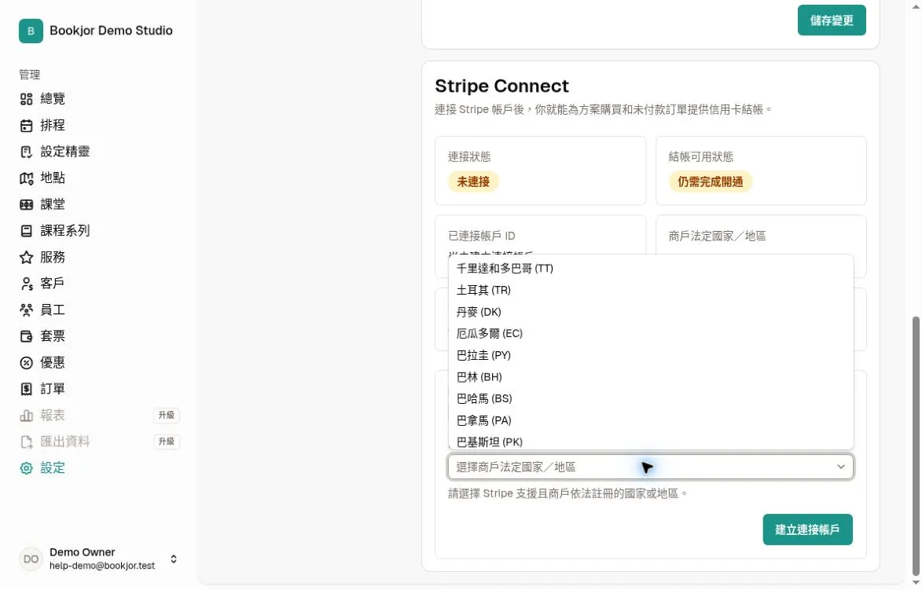The height and width of the screenshot is (590, 922).
Task: Click the DO user avatar
Action: coord(31,559)
